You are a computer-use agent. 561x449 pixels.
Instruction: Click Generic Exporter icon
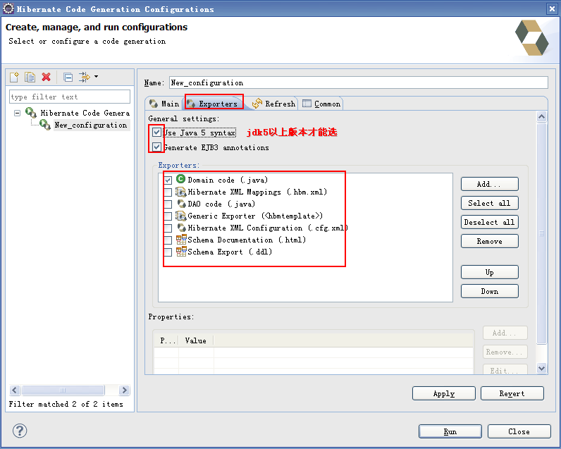point(181,216)
